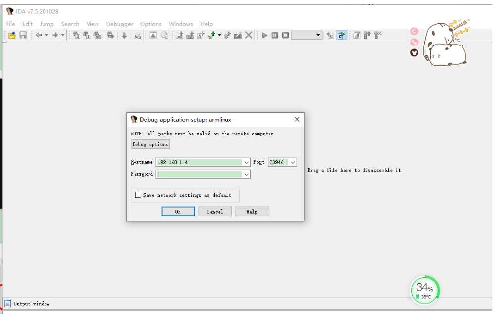
Task: Click the binoculars icon labeled 101
Action: 97,35
